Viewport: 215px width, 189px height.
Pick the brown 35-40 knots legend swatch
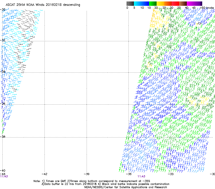(183, 3)
